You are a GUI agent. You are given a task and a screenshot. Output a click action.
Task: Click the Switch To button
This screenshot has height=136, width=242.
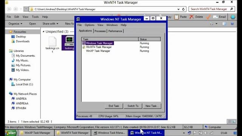click(133, 106)
